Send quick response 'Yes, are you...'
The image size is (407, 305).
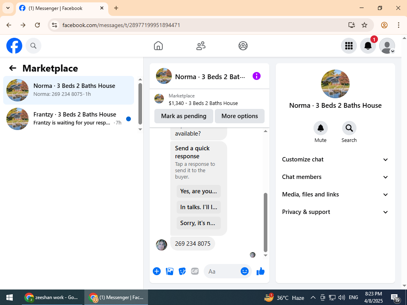coord(199,191)
